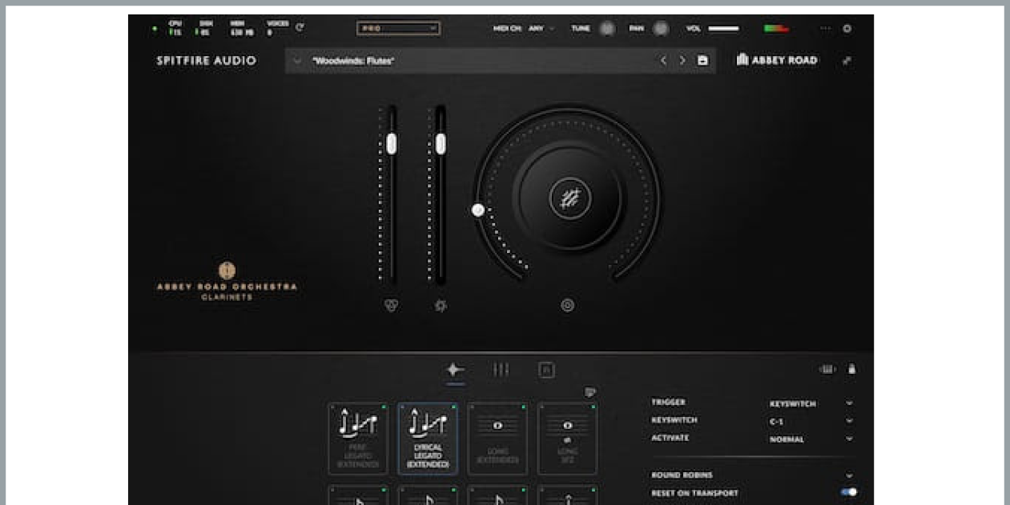The height and width of the screenshot is (505, 1010).
Task: Expand the Round Robins section
Action: (849, 475)
